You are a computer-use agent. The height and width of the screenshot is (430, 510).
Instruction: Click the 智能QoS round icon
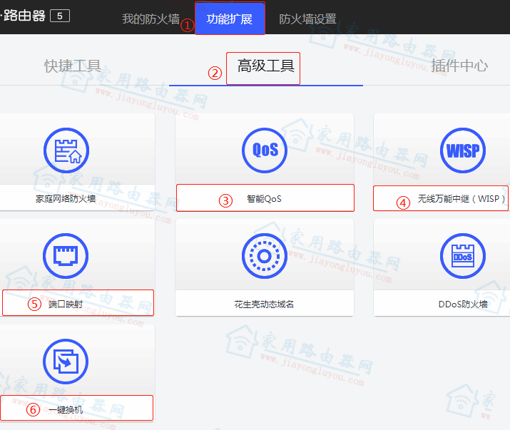[x=264, y=150]
